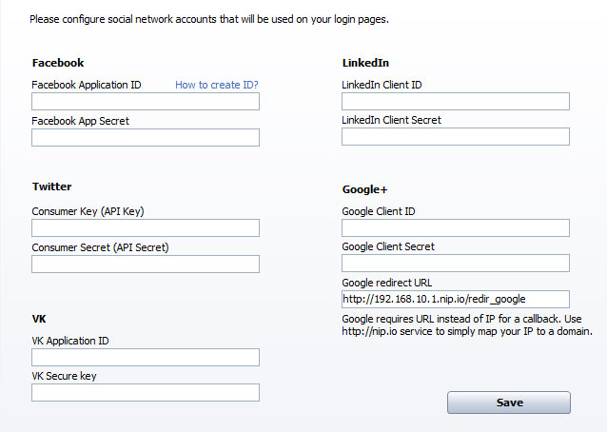607x432 pixels.
Task: Click the Facebook section heading
Action: pyautogui.click(x=58, y=63)
